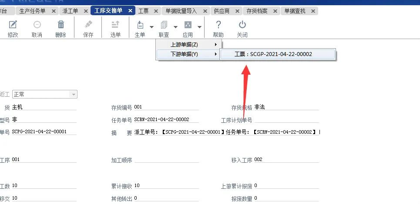The image size is (420, 204).
Task: Click the 删除 trash can icon
Action: coord(61,25)
